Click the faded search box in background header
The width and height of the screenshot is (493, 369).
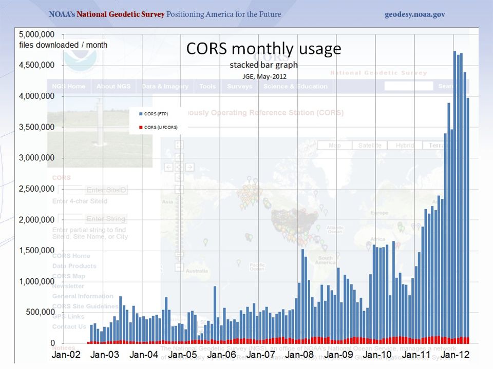pos(408,86)
